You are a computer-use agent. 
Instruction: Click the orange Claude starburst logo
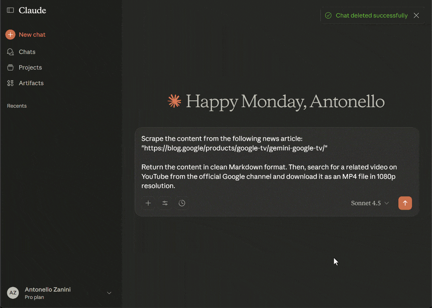[174, 101]
